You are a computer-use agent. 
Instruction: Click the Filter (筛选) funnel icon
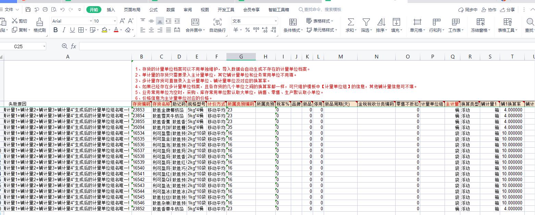click(x=366, y=22)
